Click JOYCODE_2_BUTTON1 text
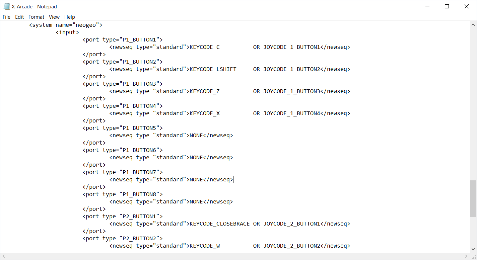Screen dimensions: 477x260 292,224
